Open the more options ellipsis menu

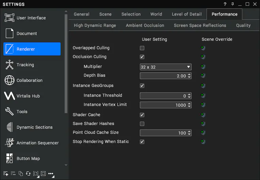pyautogui.click(x=51, y=174)
